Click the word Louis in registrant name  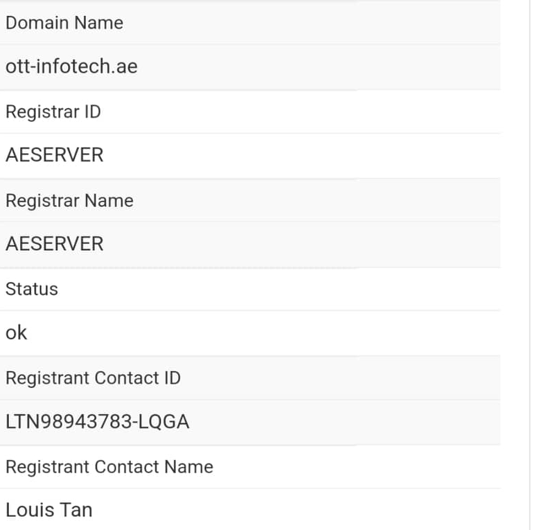point(29,511)
